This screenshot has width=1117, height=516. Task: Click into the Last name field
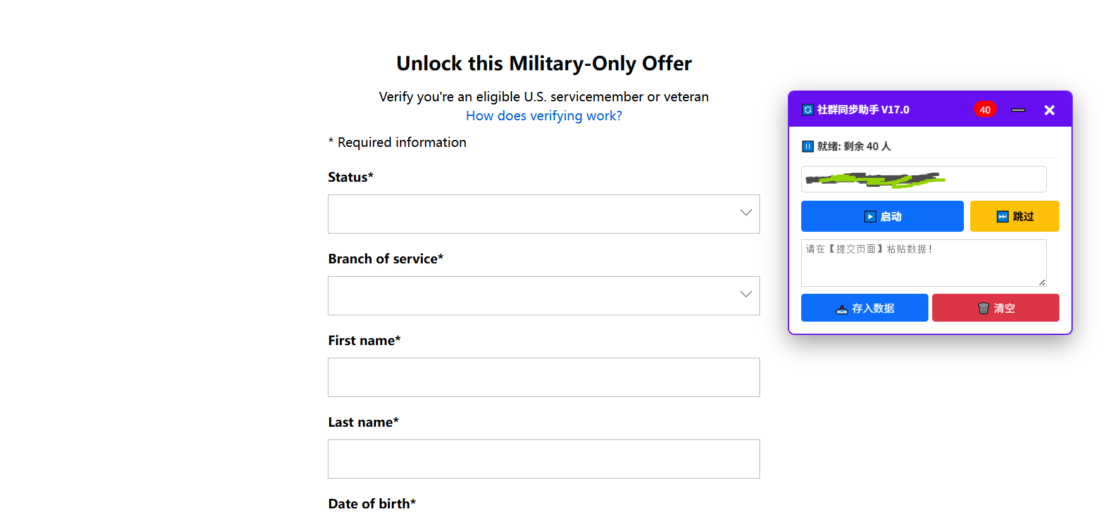[544, 459]
